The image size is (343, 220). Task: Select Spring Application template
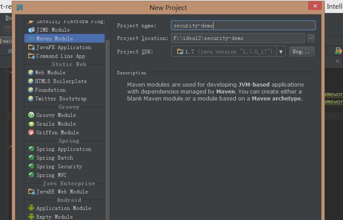pyautogui.click(x=65, y=149)
